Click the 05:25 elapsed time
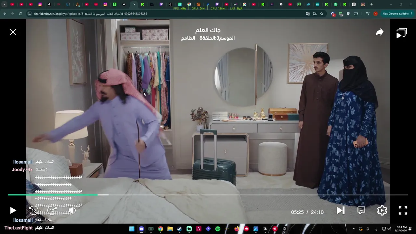Image resolution: width=416 pixels, height=234 pixels. (x=297, y=212)
